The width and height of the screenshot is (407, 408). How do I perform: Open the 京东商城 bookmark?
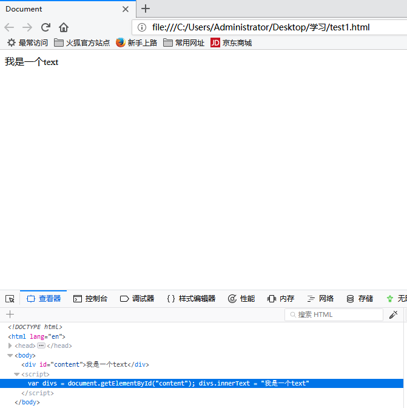click(231, 42)
